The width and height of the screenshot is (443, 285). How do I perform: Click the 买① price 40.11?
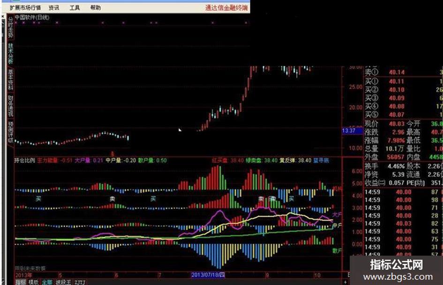[x=397, y=81]
